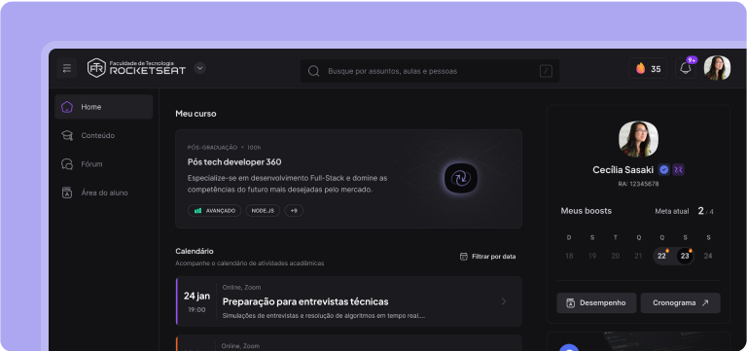
Task: Collapse the sidebar with the menu icon
Action: [67, 68]
